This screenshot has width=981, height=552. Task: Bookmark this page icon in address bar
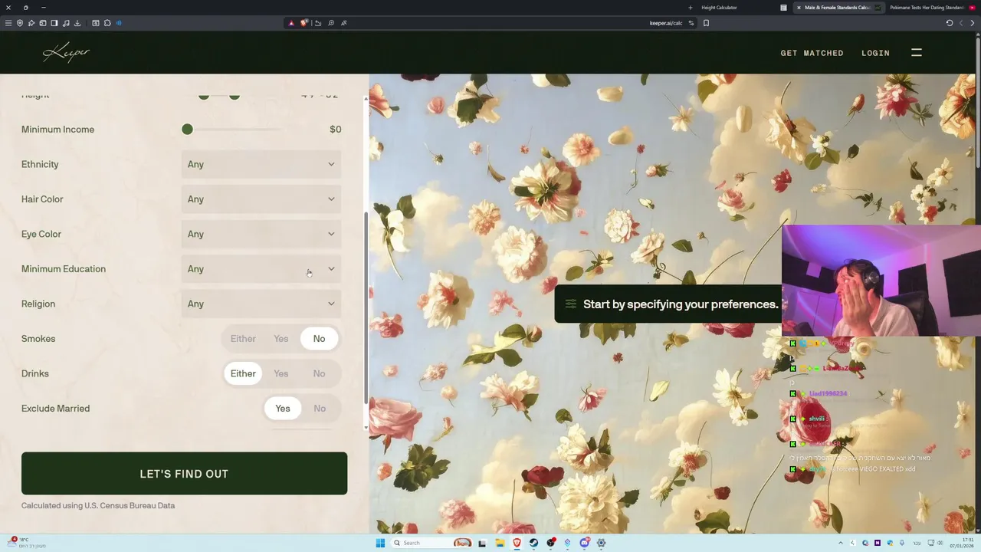click(706, 23)
